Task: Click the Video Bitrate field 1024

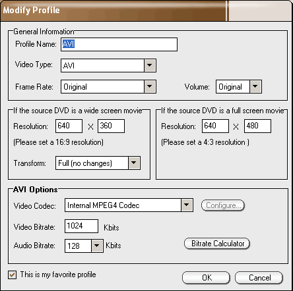Action: click(81, 226)
